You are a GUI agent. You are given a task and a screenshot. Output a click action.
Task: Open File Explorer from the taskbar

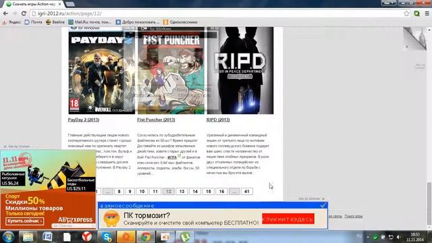[28, 237]
